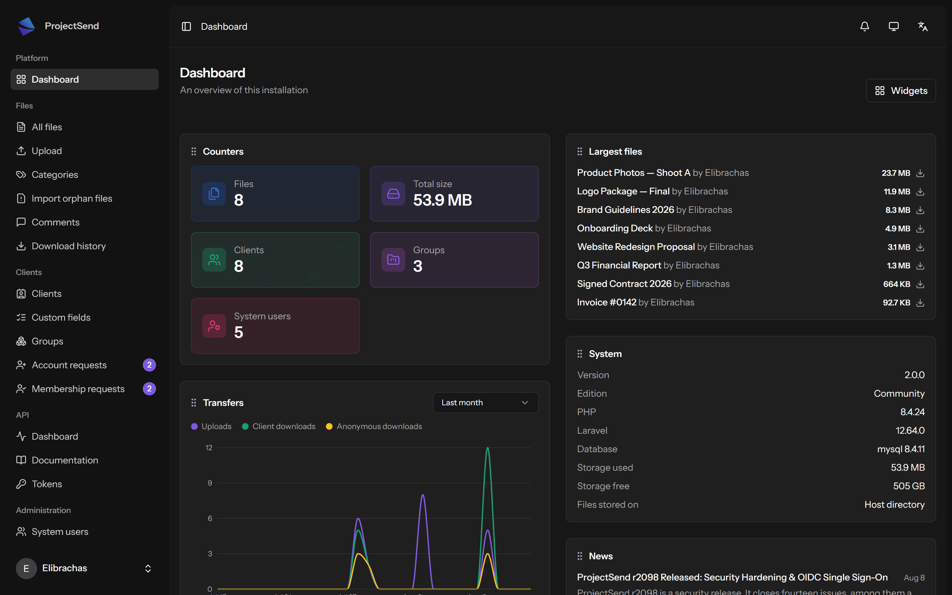
Task: Click the Files counter card
Action: click(x=275, y=193)
